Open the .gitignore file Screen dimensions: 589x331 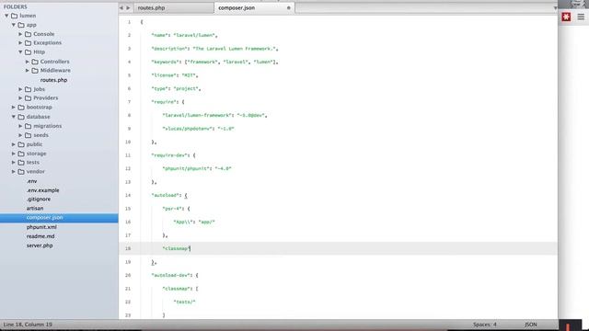click(39, 200)
